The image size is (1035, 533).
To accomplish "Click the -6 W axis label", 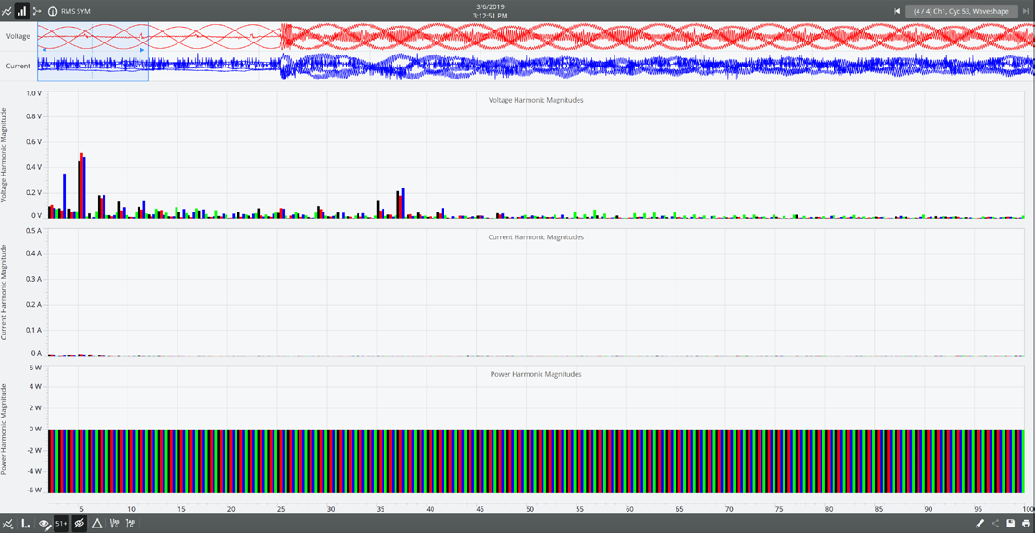I will click(x=34, y=491).
